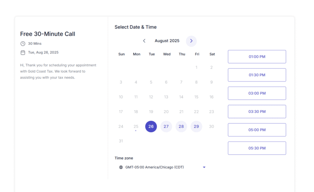Choose August 28 on the calendar
This screenshot has height=192, width=314.
[x=181, y=126]
